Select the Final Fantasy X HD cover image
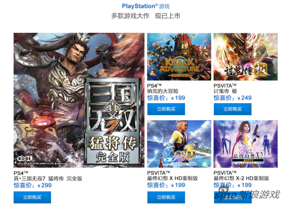This screenshot has height=209, width=287. tap(179, 144)
